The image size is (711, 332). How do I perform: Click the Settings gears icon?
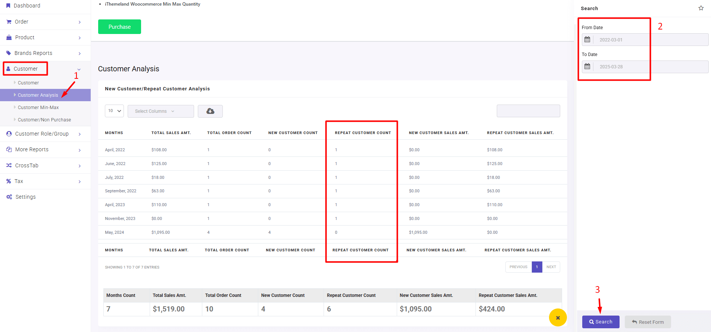tap(9, 197)
